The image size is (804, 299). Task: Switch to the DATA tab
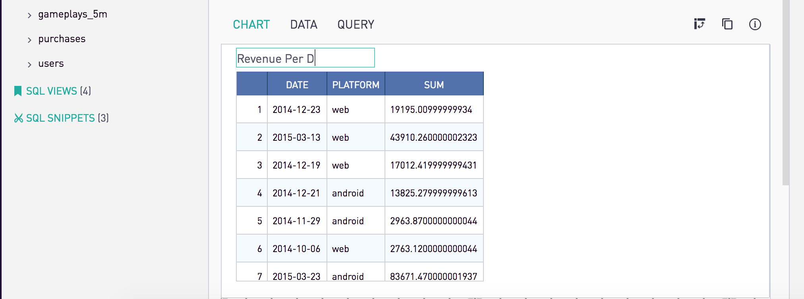(303, 25)
